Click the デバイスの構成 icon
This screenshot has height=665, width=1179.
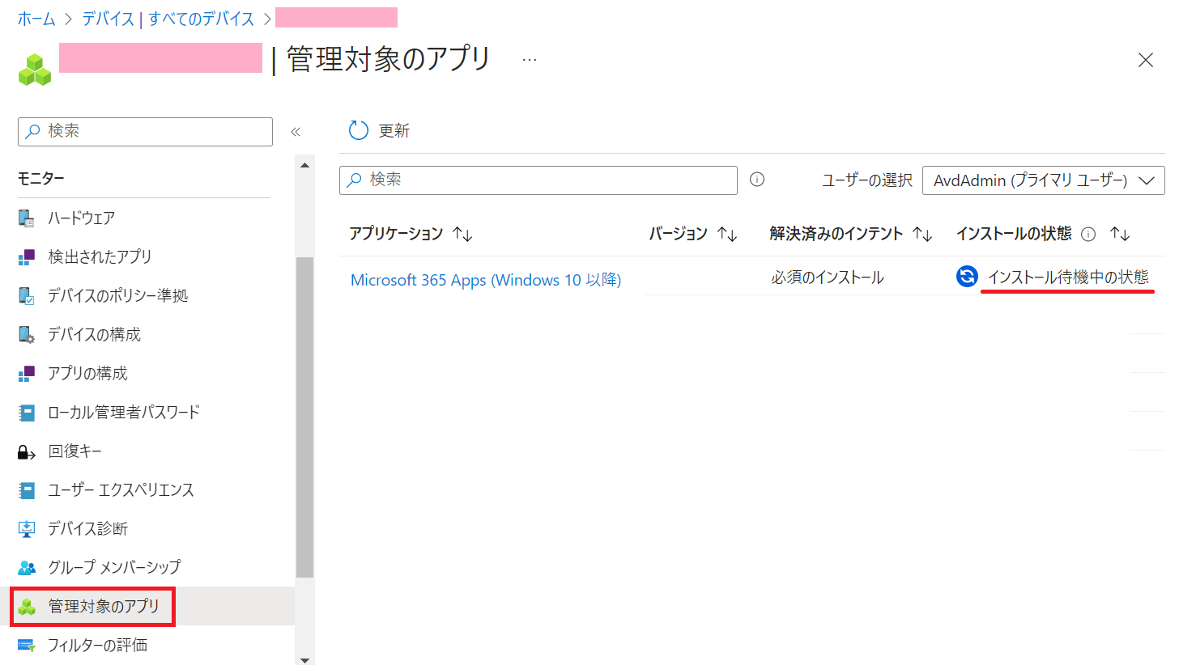[x=27, y=335]
